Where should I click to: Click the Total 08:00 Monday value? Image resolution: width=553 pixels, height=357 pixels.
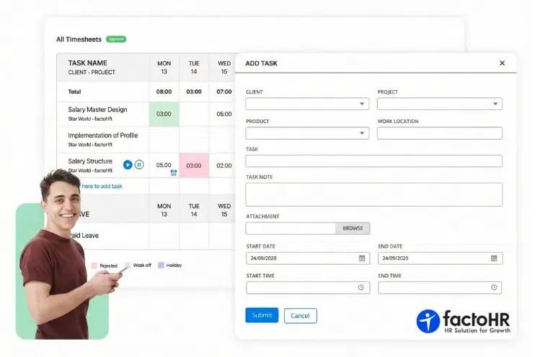point(164,91)
